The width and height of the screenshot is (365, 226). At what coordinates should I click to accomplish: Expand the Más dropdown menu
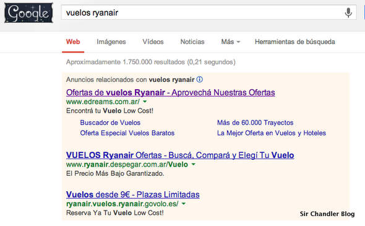click(231, 41)
